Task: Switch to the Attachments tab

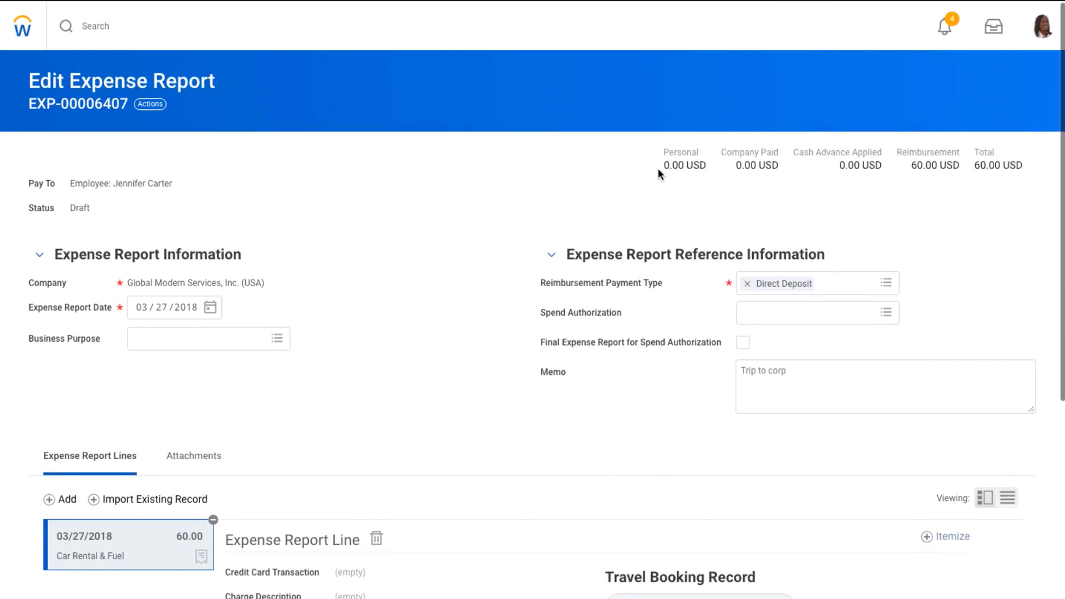Action: 194,456
